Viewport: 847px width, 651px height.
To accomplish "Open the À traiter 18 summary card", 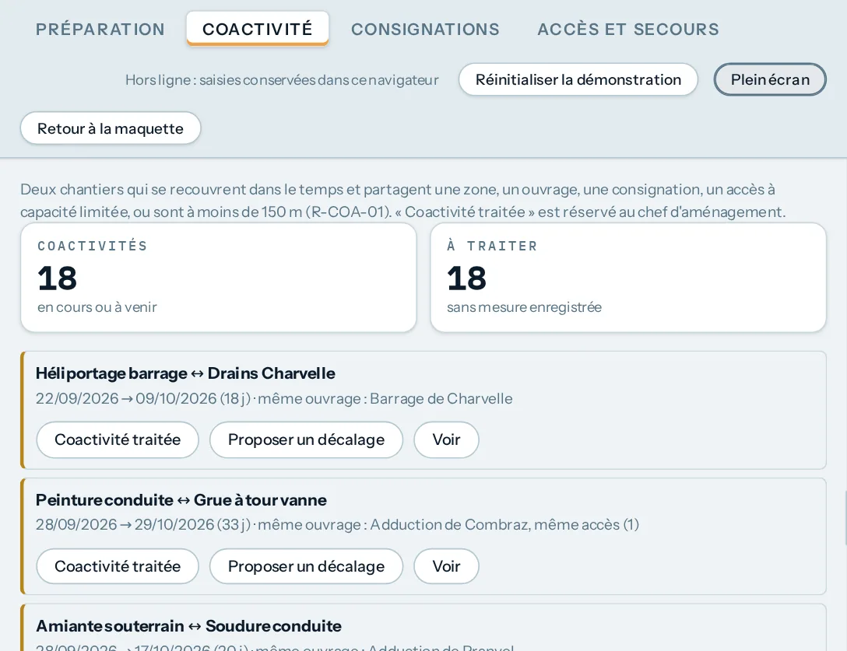I will coord(628,278).
